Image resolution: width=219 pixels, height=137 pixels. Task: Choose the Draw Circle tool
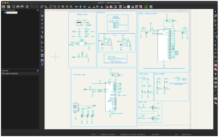(216, 86)
